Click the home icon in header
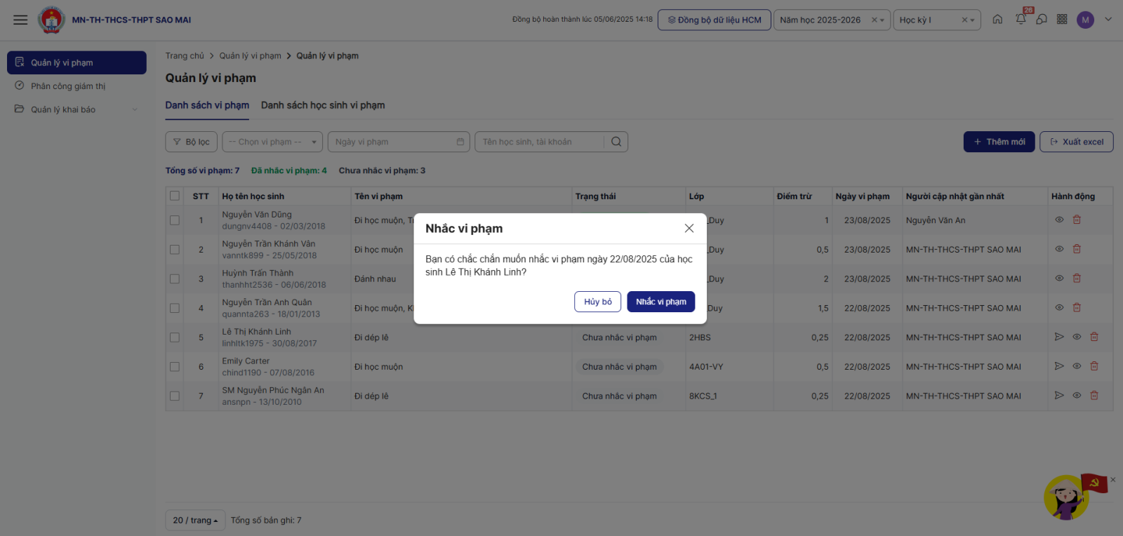Viewport: 1123px width, 536px height. coord(997,20)
